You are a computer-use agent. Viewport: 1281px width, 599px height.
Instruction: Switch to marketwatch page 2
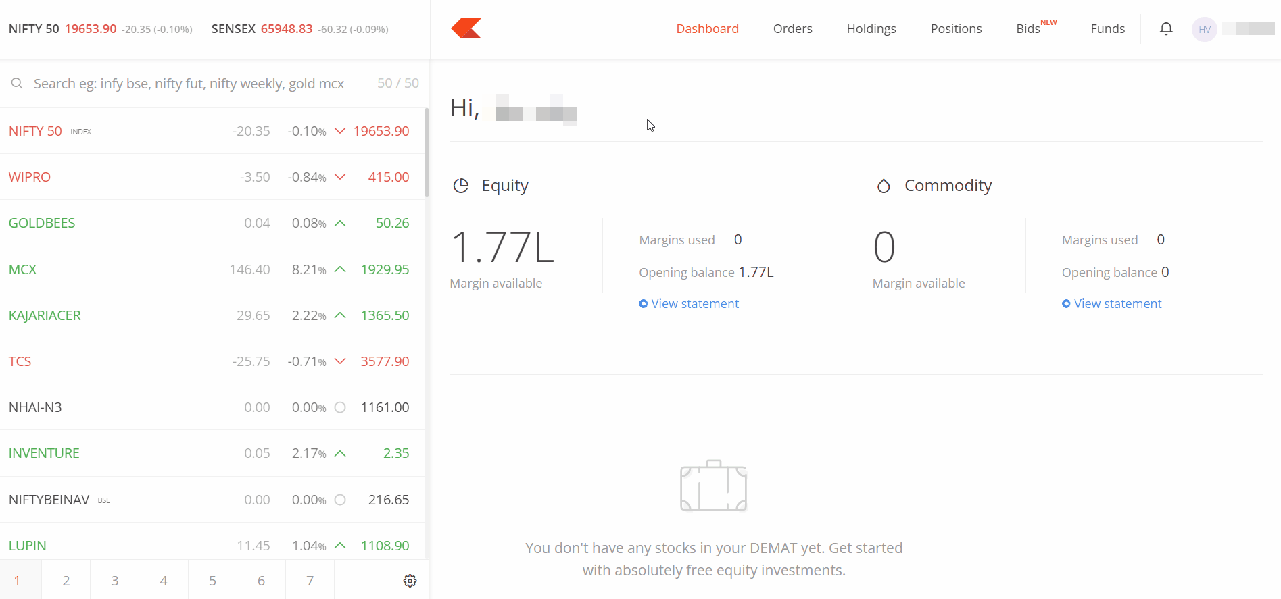coord(66,580)
